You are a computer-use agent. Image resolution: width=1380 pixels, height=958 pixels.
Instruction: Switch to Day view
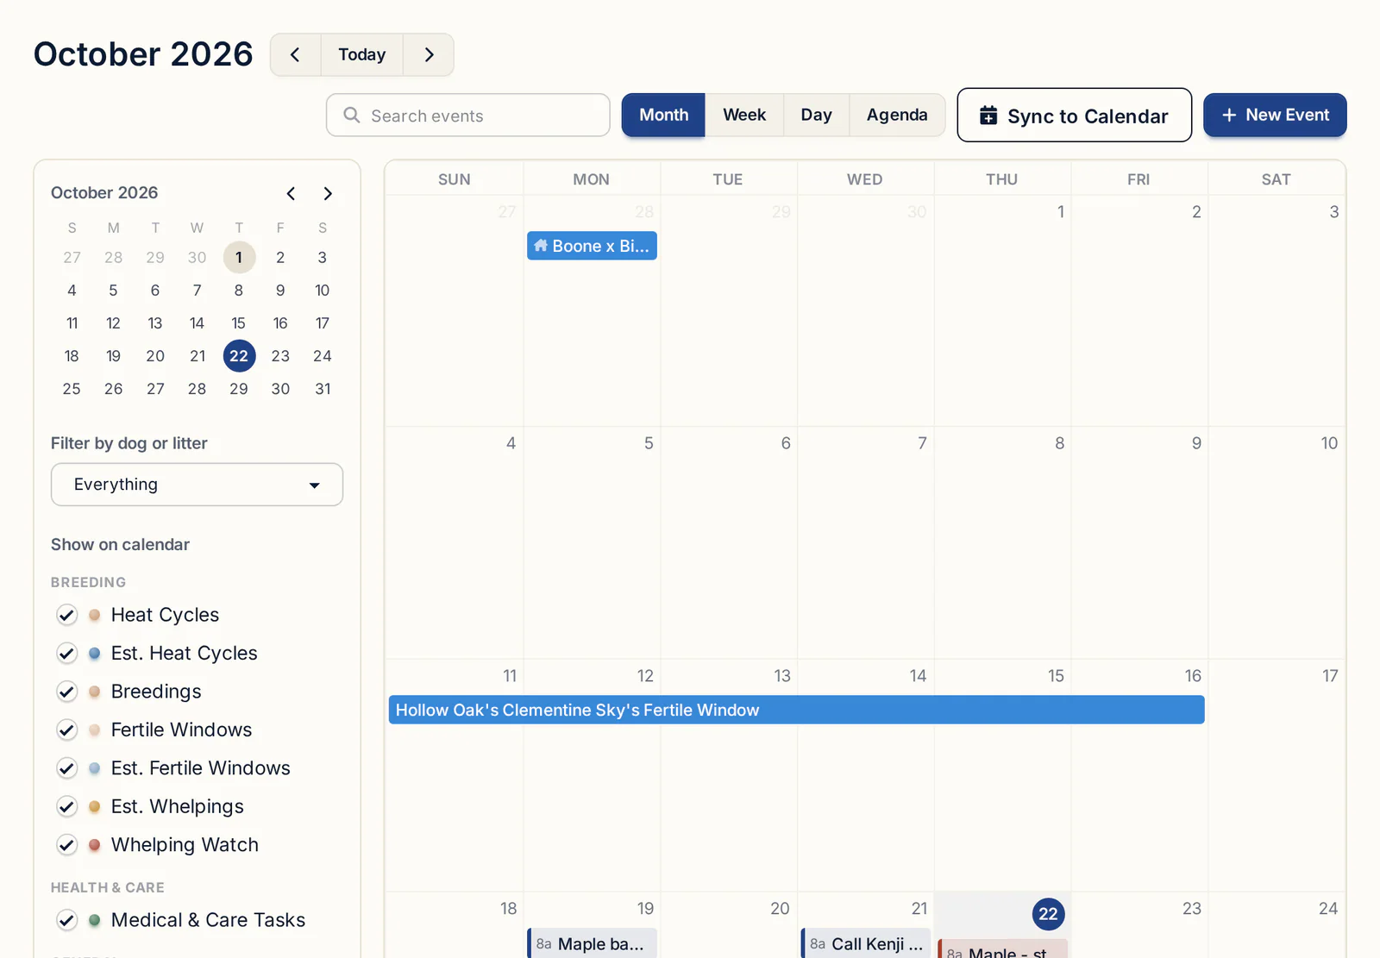pos(816,116)
